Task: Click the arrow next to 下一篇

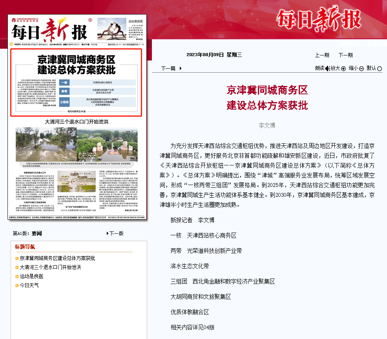Action: pos(180,68)
